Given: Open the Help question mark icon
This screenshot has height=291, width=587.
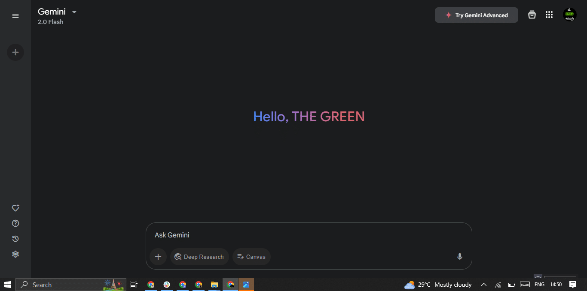Looking at the screenshot, I should coord(15,223).
